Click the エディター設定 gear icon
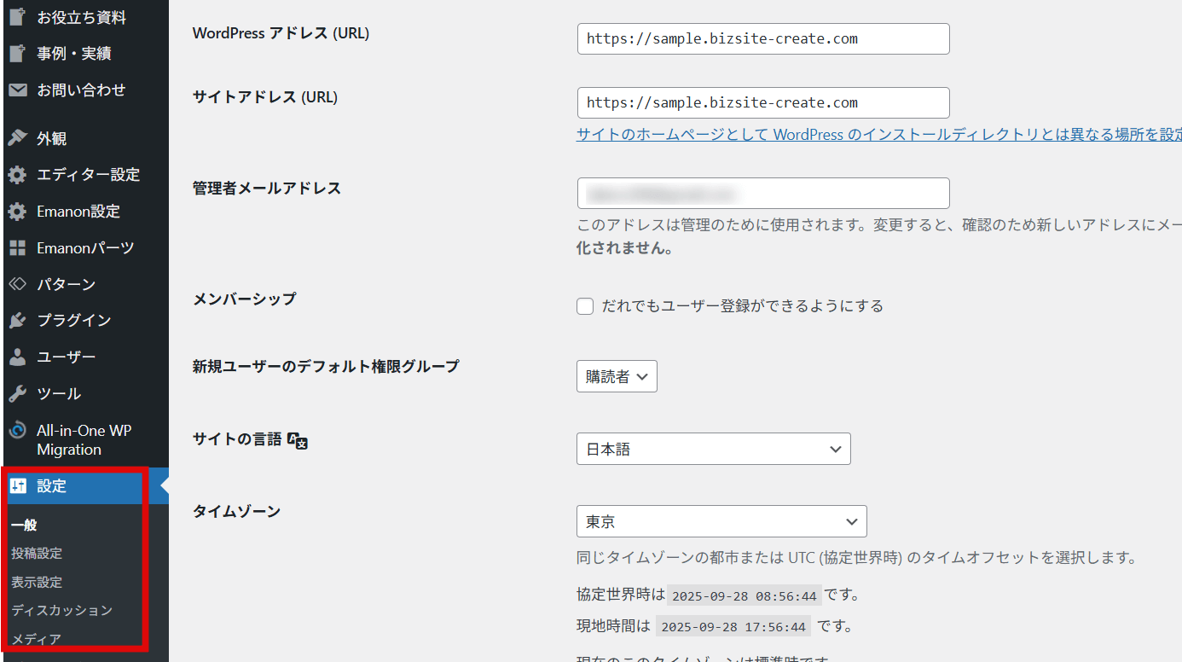This screenshot has width=1182, height=662. point(17,175)
